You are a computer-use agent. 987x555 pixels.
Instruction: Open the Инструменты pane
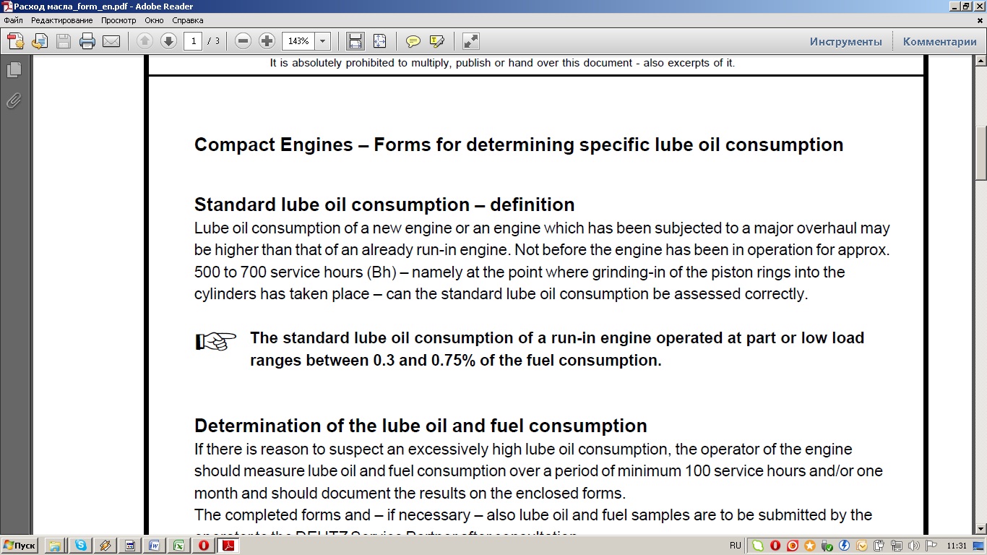point(845,41)
